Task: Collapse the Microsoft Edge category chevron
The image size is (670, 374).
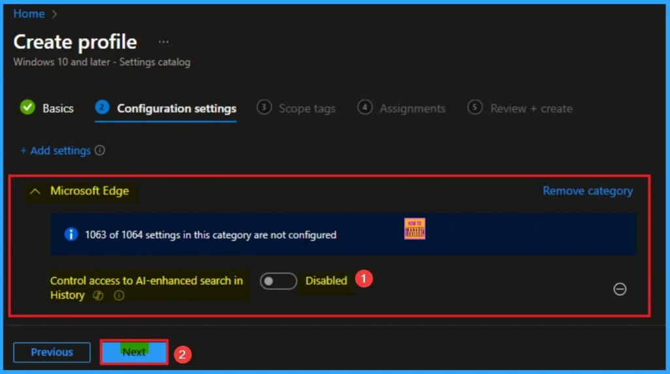Action: pos(35,192)
